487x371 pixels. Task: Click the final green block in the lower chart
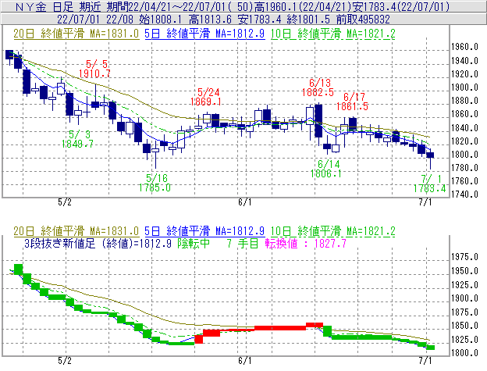(431, 348)
